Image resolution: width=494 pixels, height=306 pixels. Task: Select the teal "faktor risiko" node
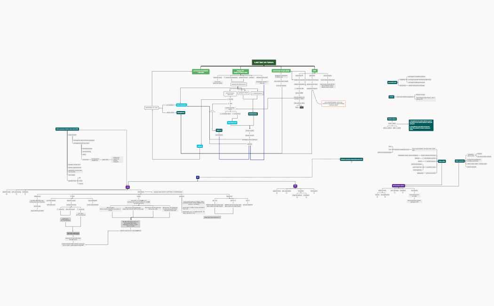click(x=442, y=161)
